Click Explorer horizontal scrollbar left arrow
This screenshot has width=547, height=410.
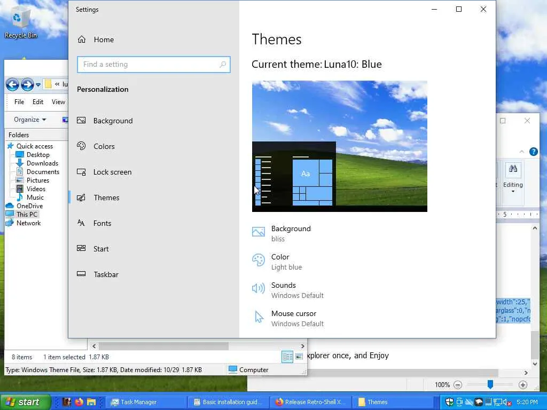click(94, 346)
